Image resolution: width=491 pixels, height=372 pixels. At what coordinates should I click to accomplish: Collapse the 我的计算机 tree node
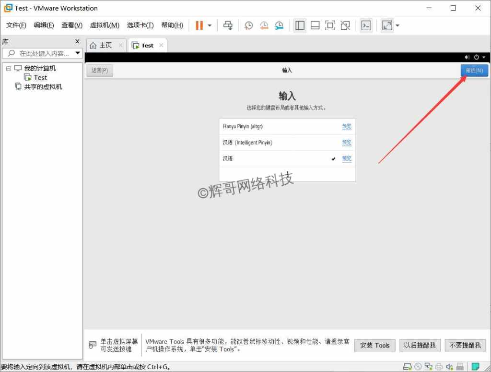(9, 68)
